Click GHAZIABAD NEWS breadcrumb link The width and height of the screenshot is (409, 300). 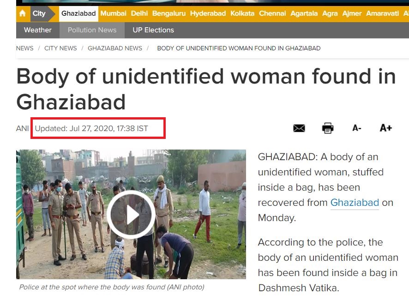click(x=115, y=48)
